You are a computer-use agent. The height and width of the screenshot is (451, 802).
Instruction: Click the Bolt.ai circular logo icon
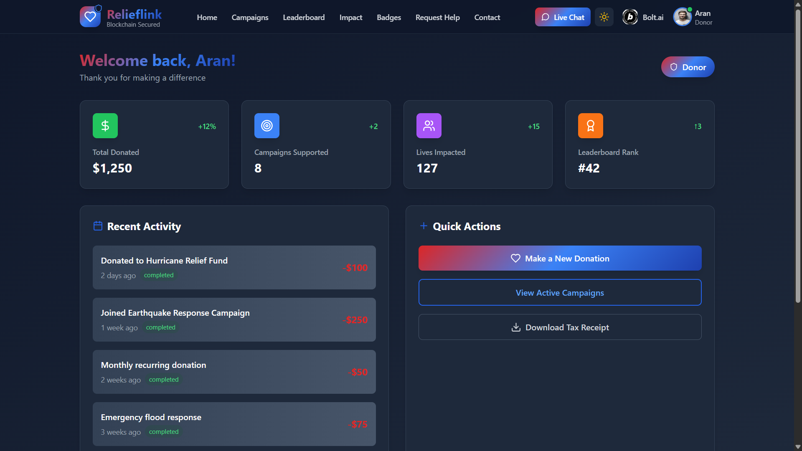point(630,17)
